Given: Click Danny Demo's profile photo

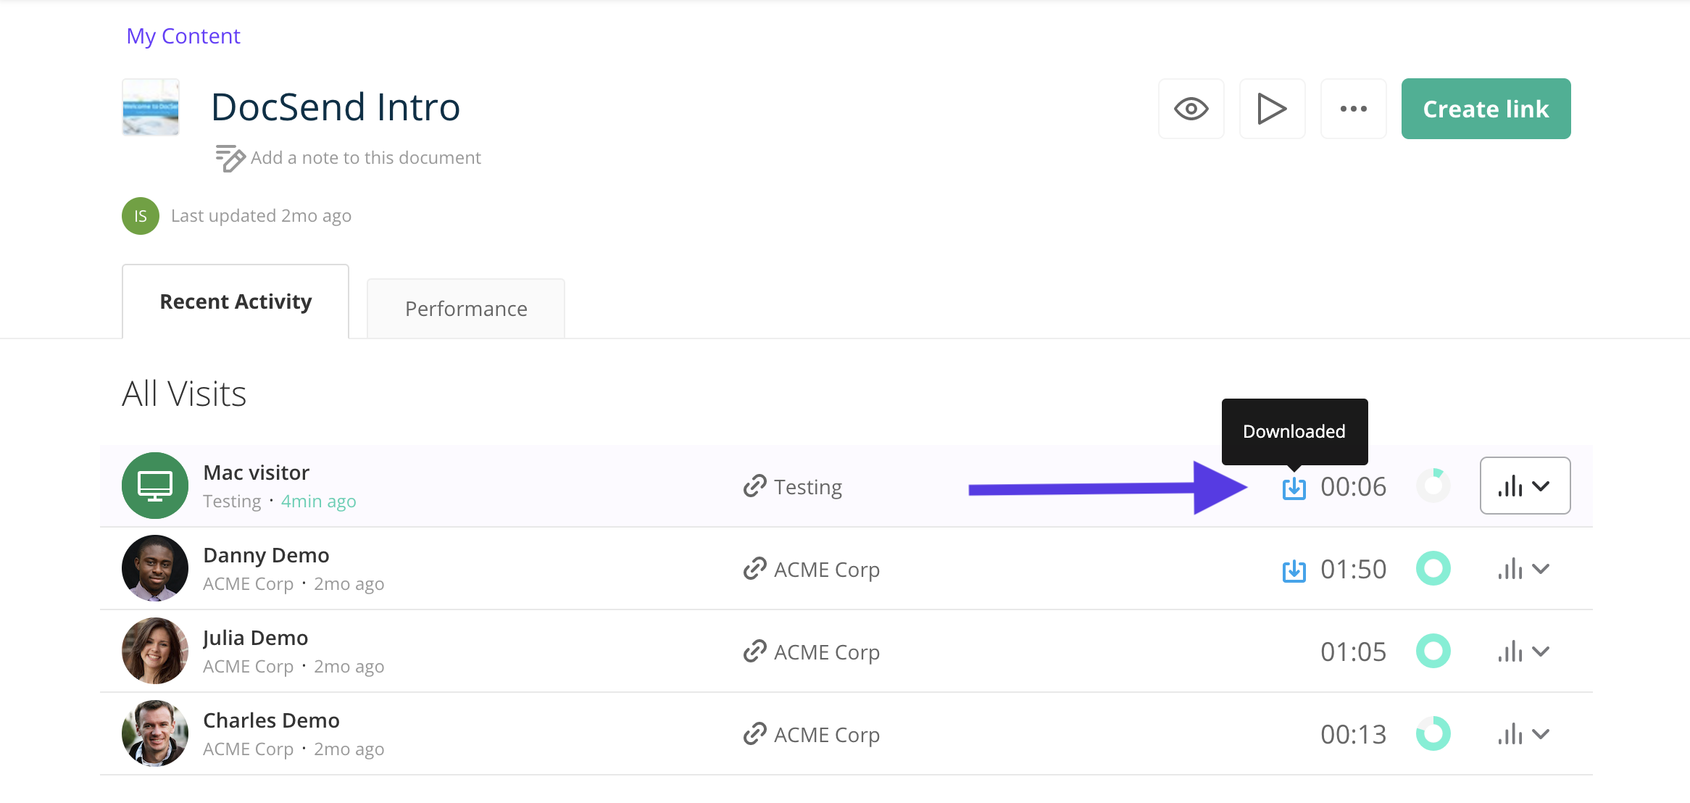Looking at the screenshot, I should (x=155, y=568).
